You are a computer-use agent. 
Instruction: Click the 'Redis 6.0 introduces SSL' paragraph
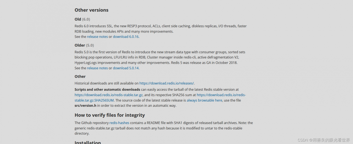[x=161, y=29]
